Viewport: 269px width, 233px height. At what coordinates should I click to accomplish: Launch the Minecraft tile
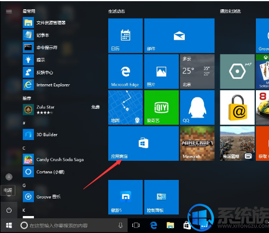197,143
